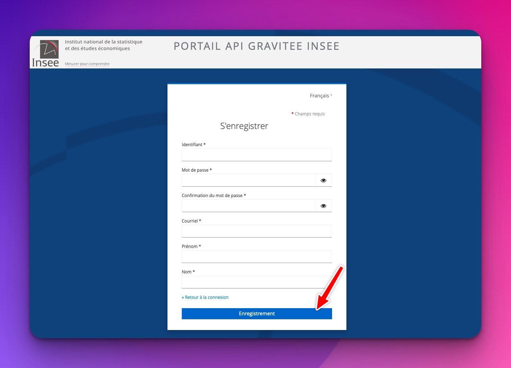
Task: Click the S'enregistrer heading
Action: point(244,126)
